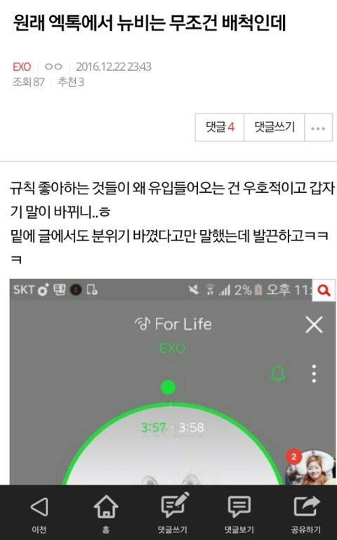Tap the floating chat head profile thumbnail

coord(310,468)
